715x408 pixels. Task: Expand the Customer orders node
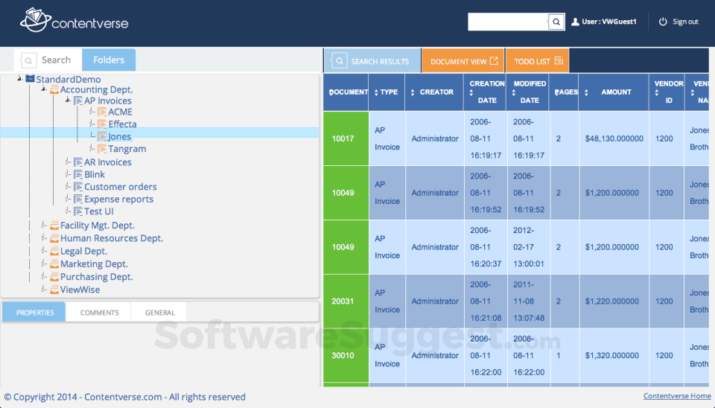(68, 186)
